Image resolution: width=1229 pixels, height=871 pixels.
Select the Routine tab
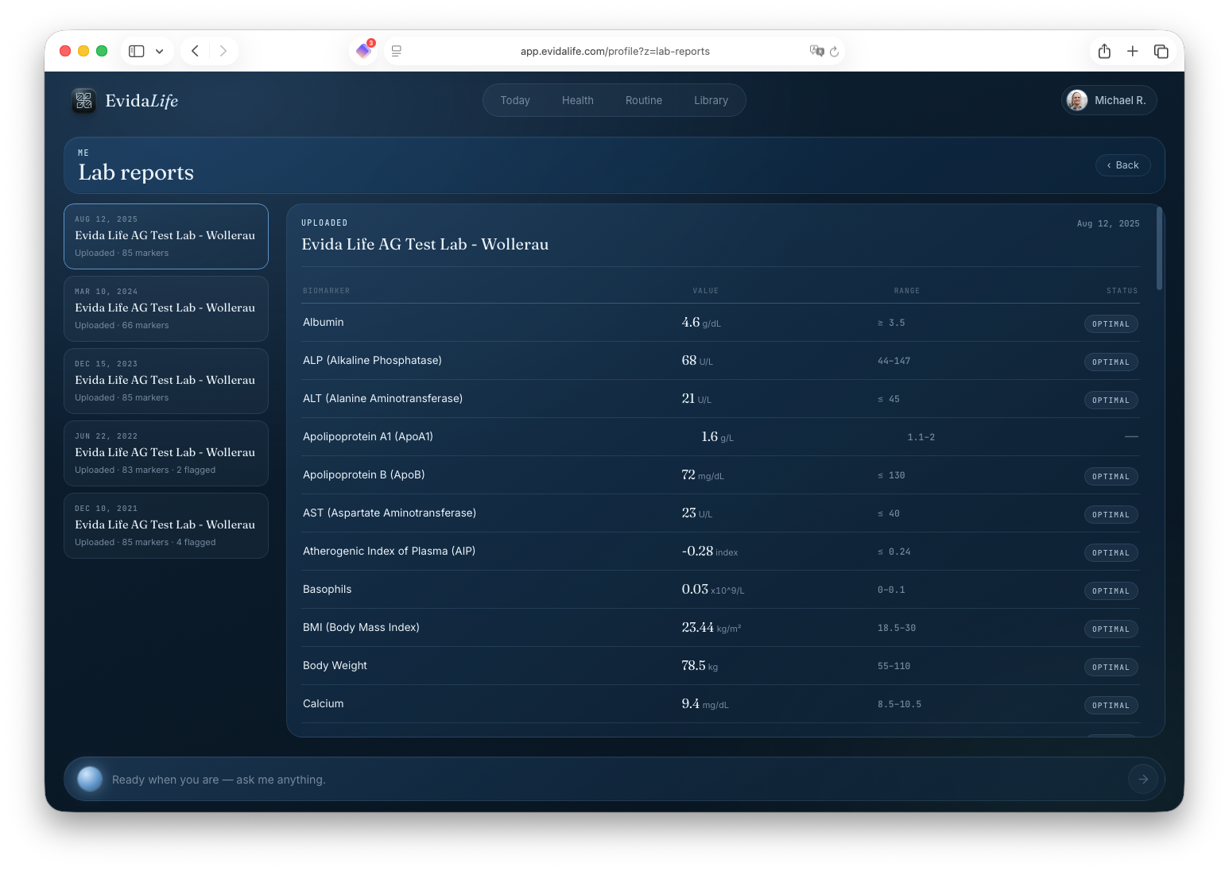(x=644, y=100)
